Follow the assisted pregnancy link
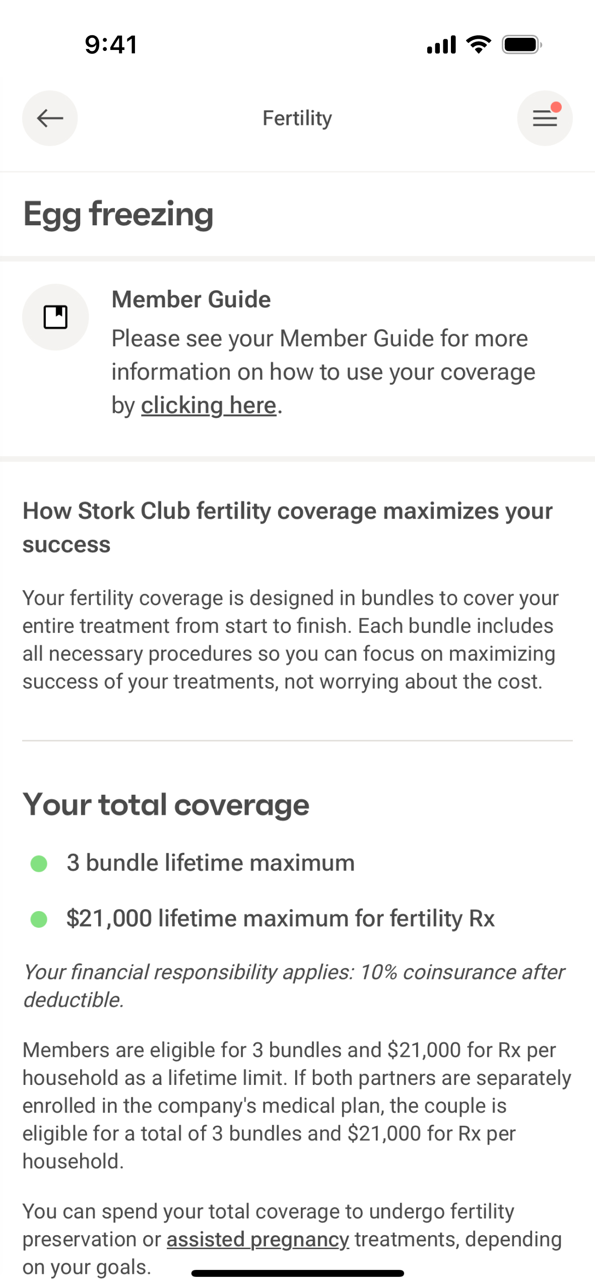The image size is (595, 1288). coord(257,1239)
